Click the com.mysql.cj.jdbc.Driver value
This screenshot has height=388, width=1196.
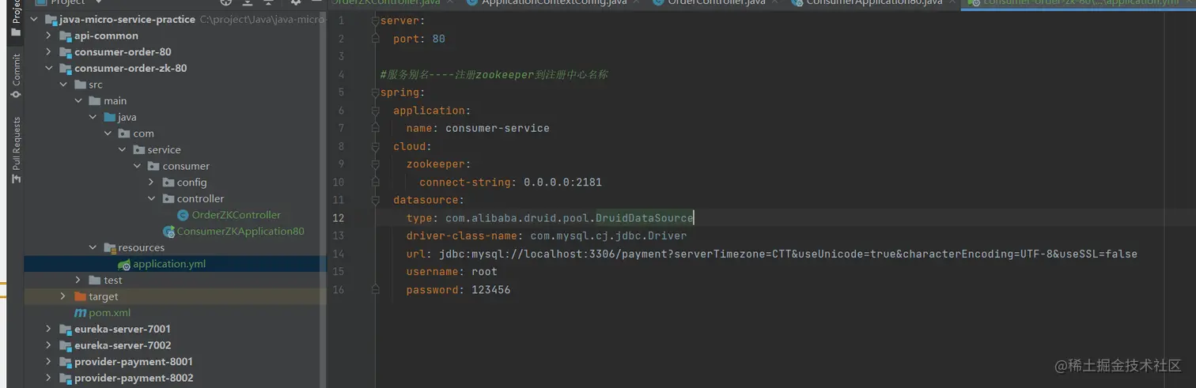[608, 235]
